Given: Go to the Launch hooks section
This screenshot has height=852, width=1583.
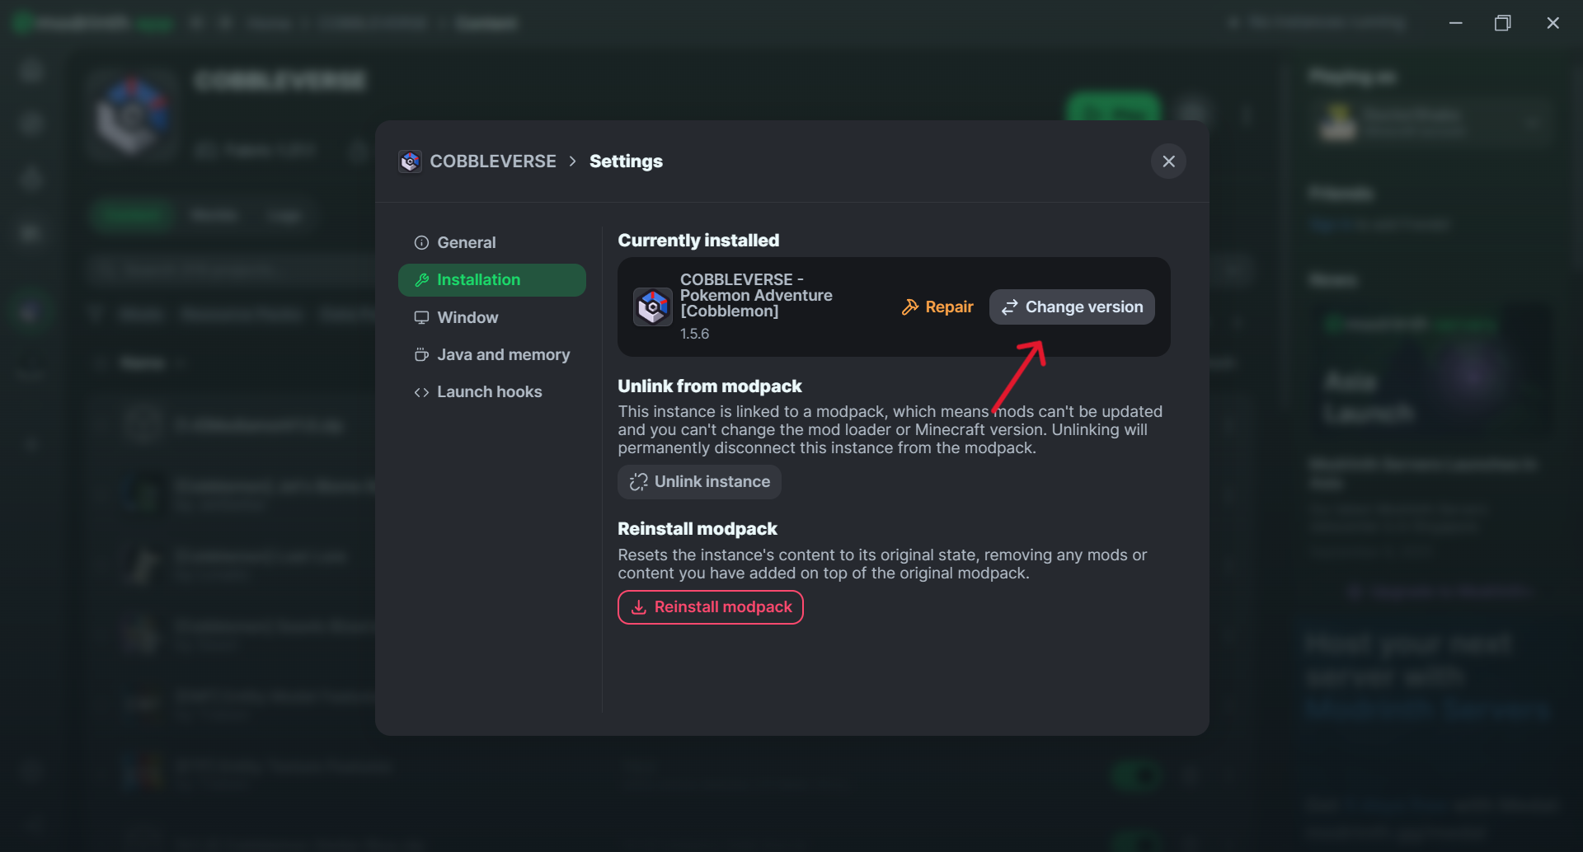Looking at the screenshot, I should point(489,392).
